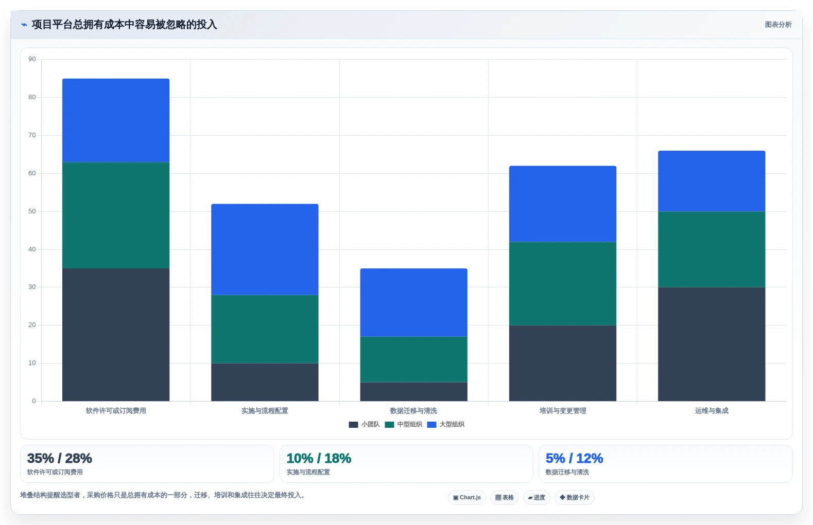
Task: Click the large-org segment of 软件许可或订阅费用 bar
Action: [x=116, y=120]
